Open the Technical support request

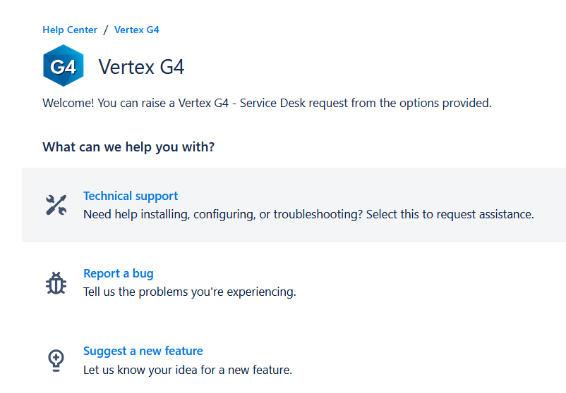pyautogui.click(x=131, y=196)
